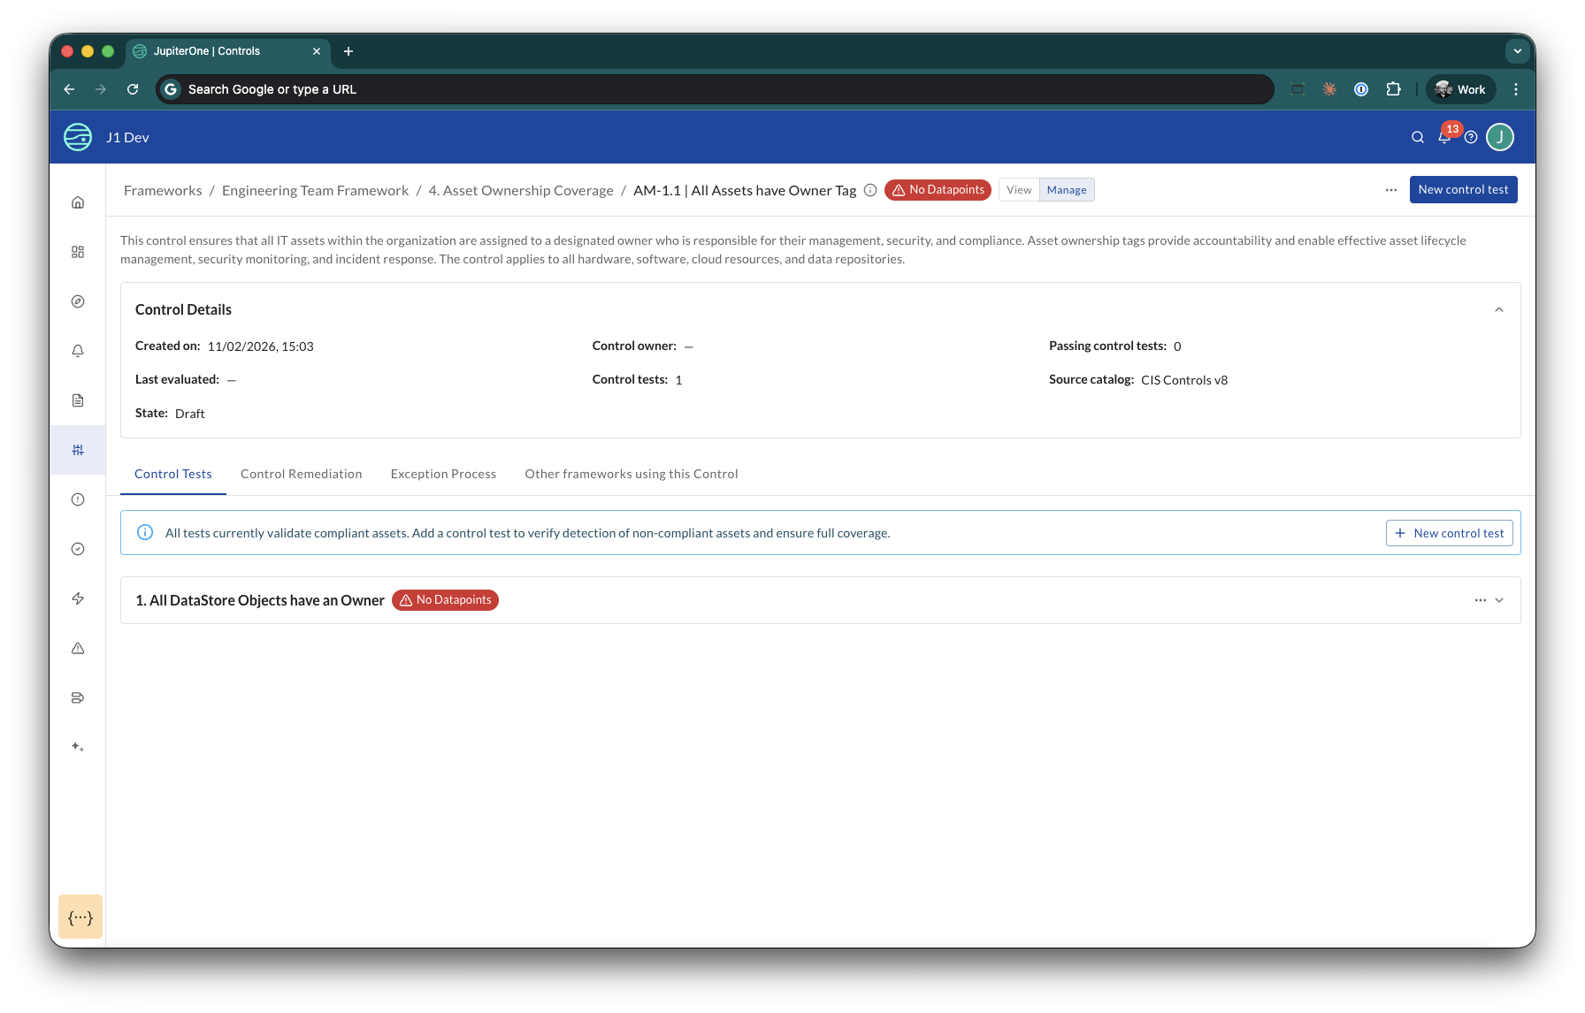Open the three-dot menu on test row
Viewport: 1585px width, 1013px height.
tap(1480, 600)
